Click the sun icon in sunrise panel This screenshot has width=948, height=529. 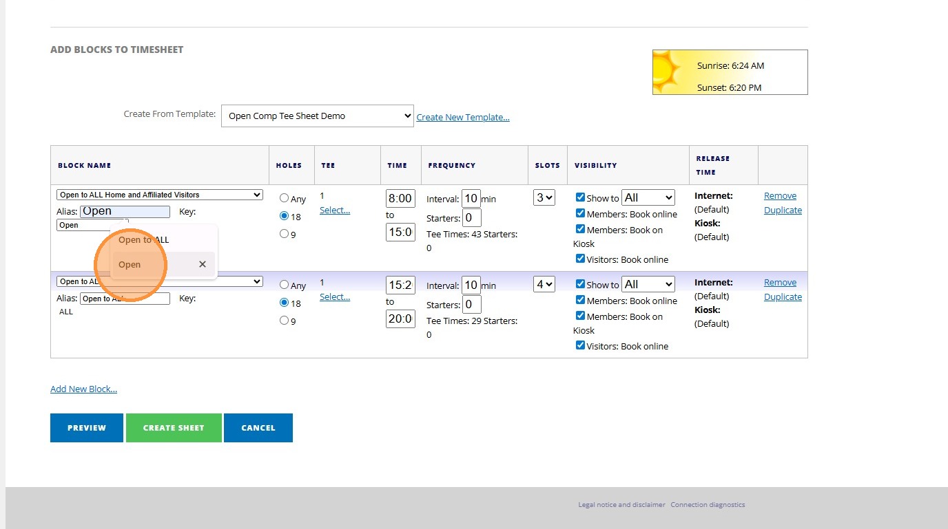tap(667, 72)
